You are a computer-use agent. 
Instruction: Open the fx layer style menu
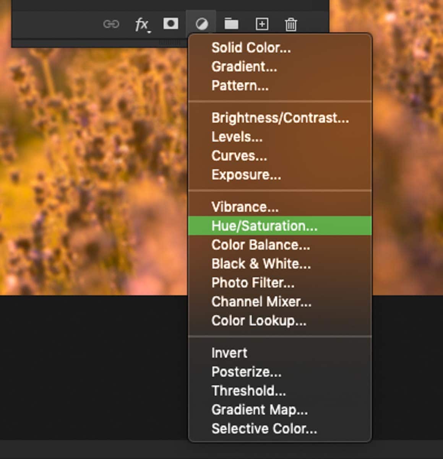[x=142, y=25]
